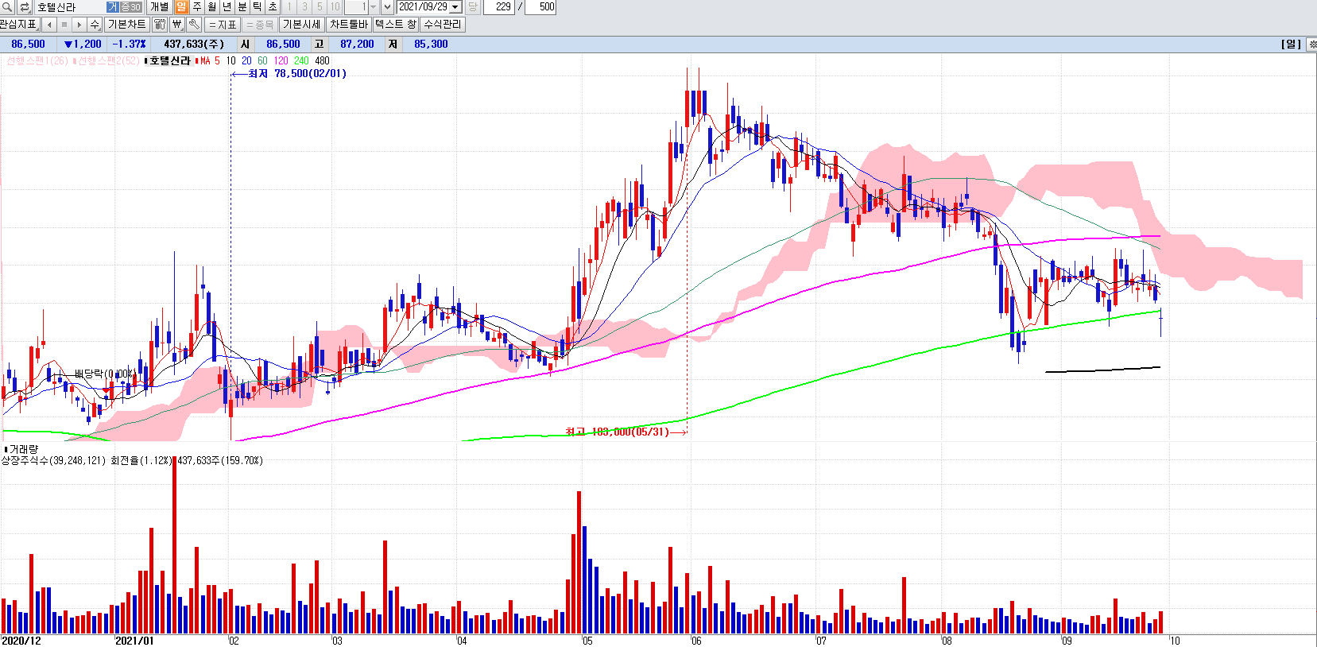Open the =지표 indicators menu
This screenshot has width=1317, height=647.
tap(223, 25)
